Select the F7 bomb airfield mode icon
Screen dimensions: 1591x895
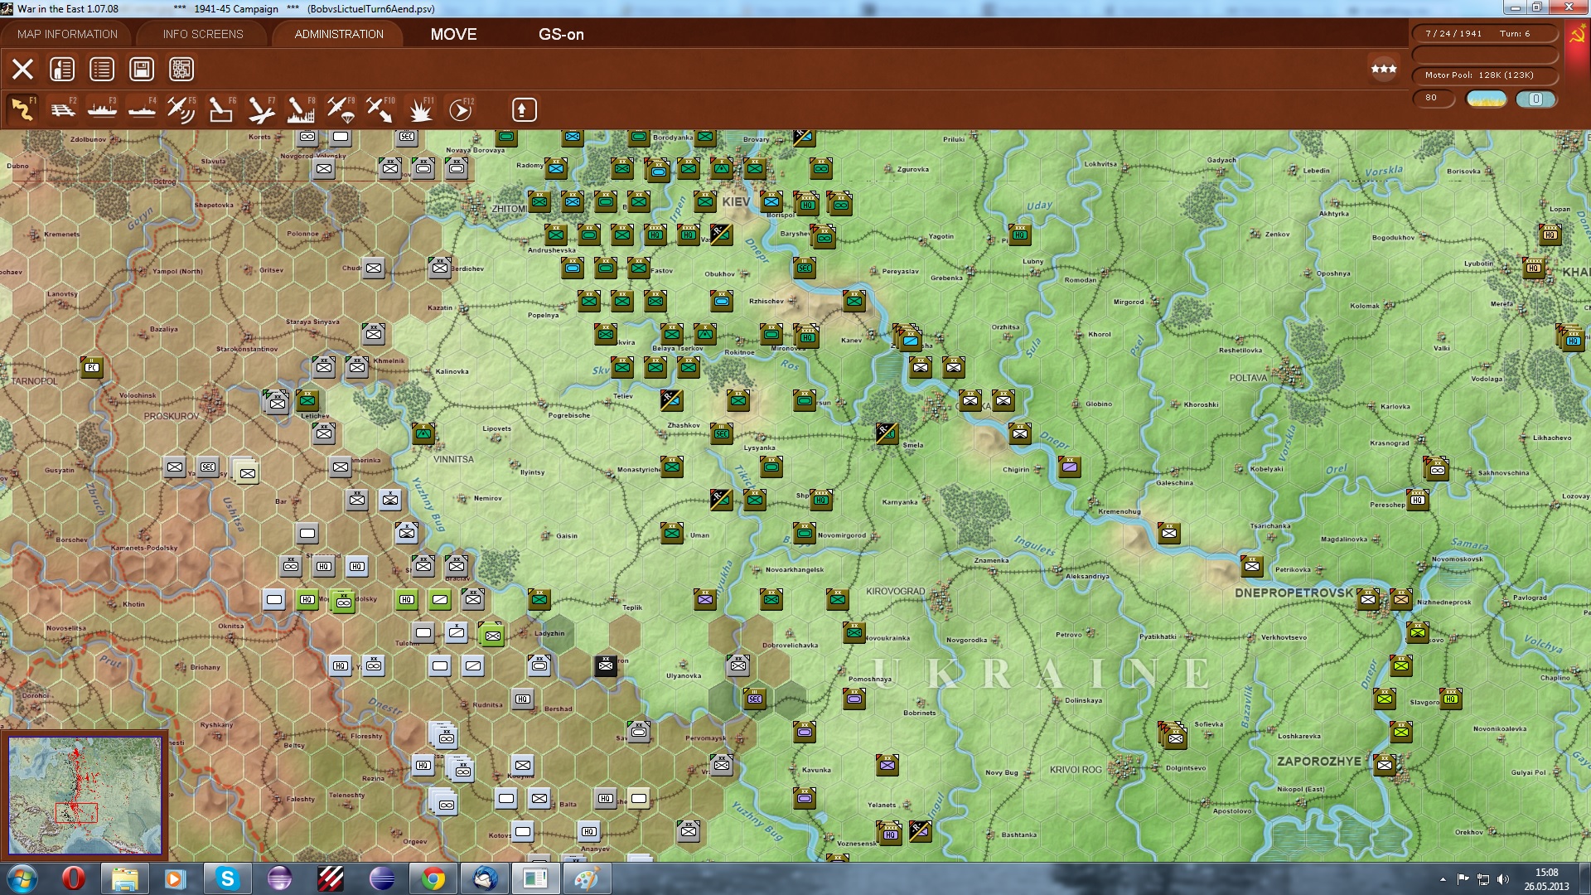point(261,109)
